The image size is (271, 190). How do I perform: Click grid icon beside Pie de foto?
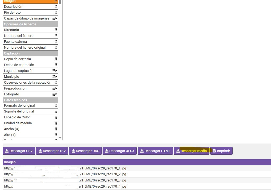pos(55,13)
